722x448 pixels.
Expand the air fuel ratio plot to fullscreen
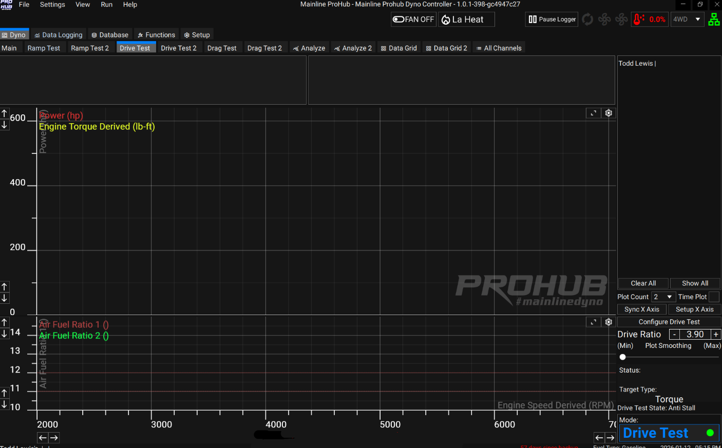(593, 322)
